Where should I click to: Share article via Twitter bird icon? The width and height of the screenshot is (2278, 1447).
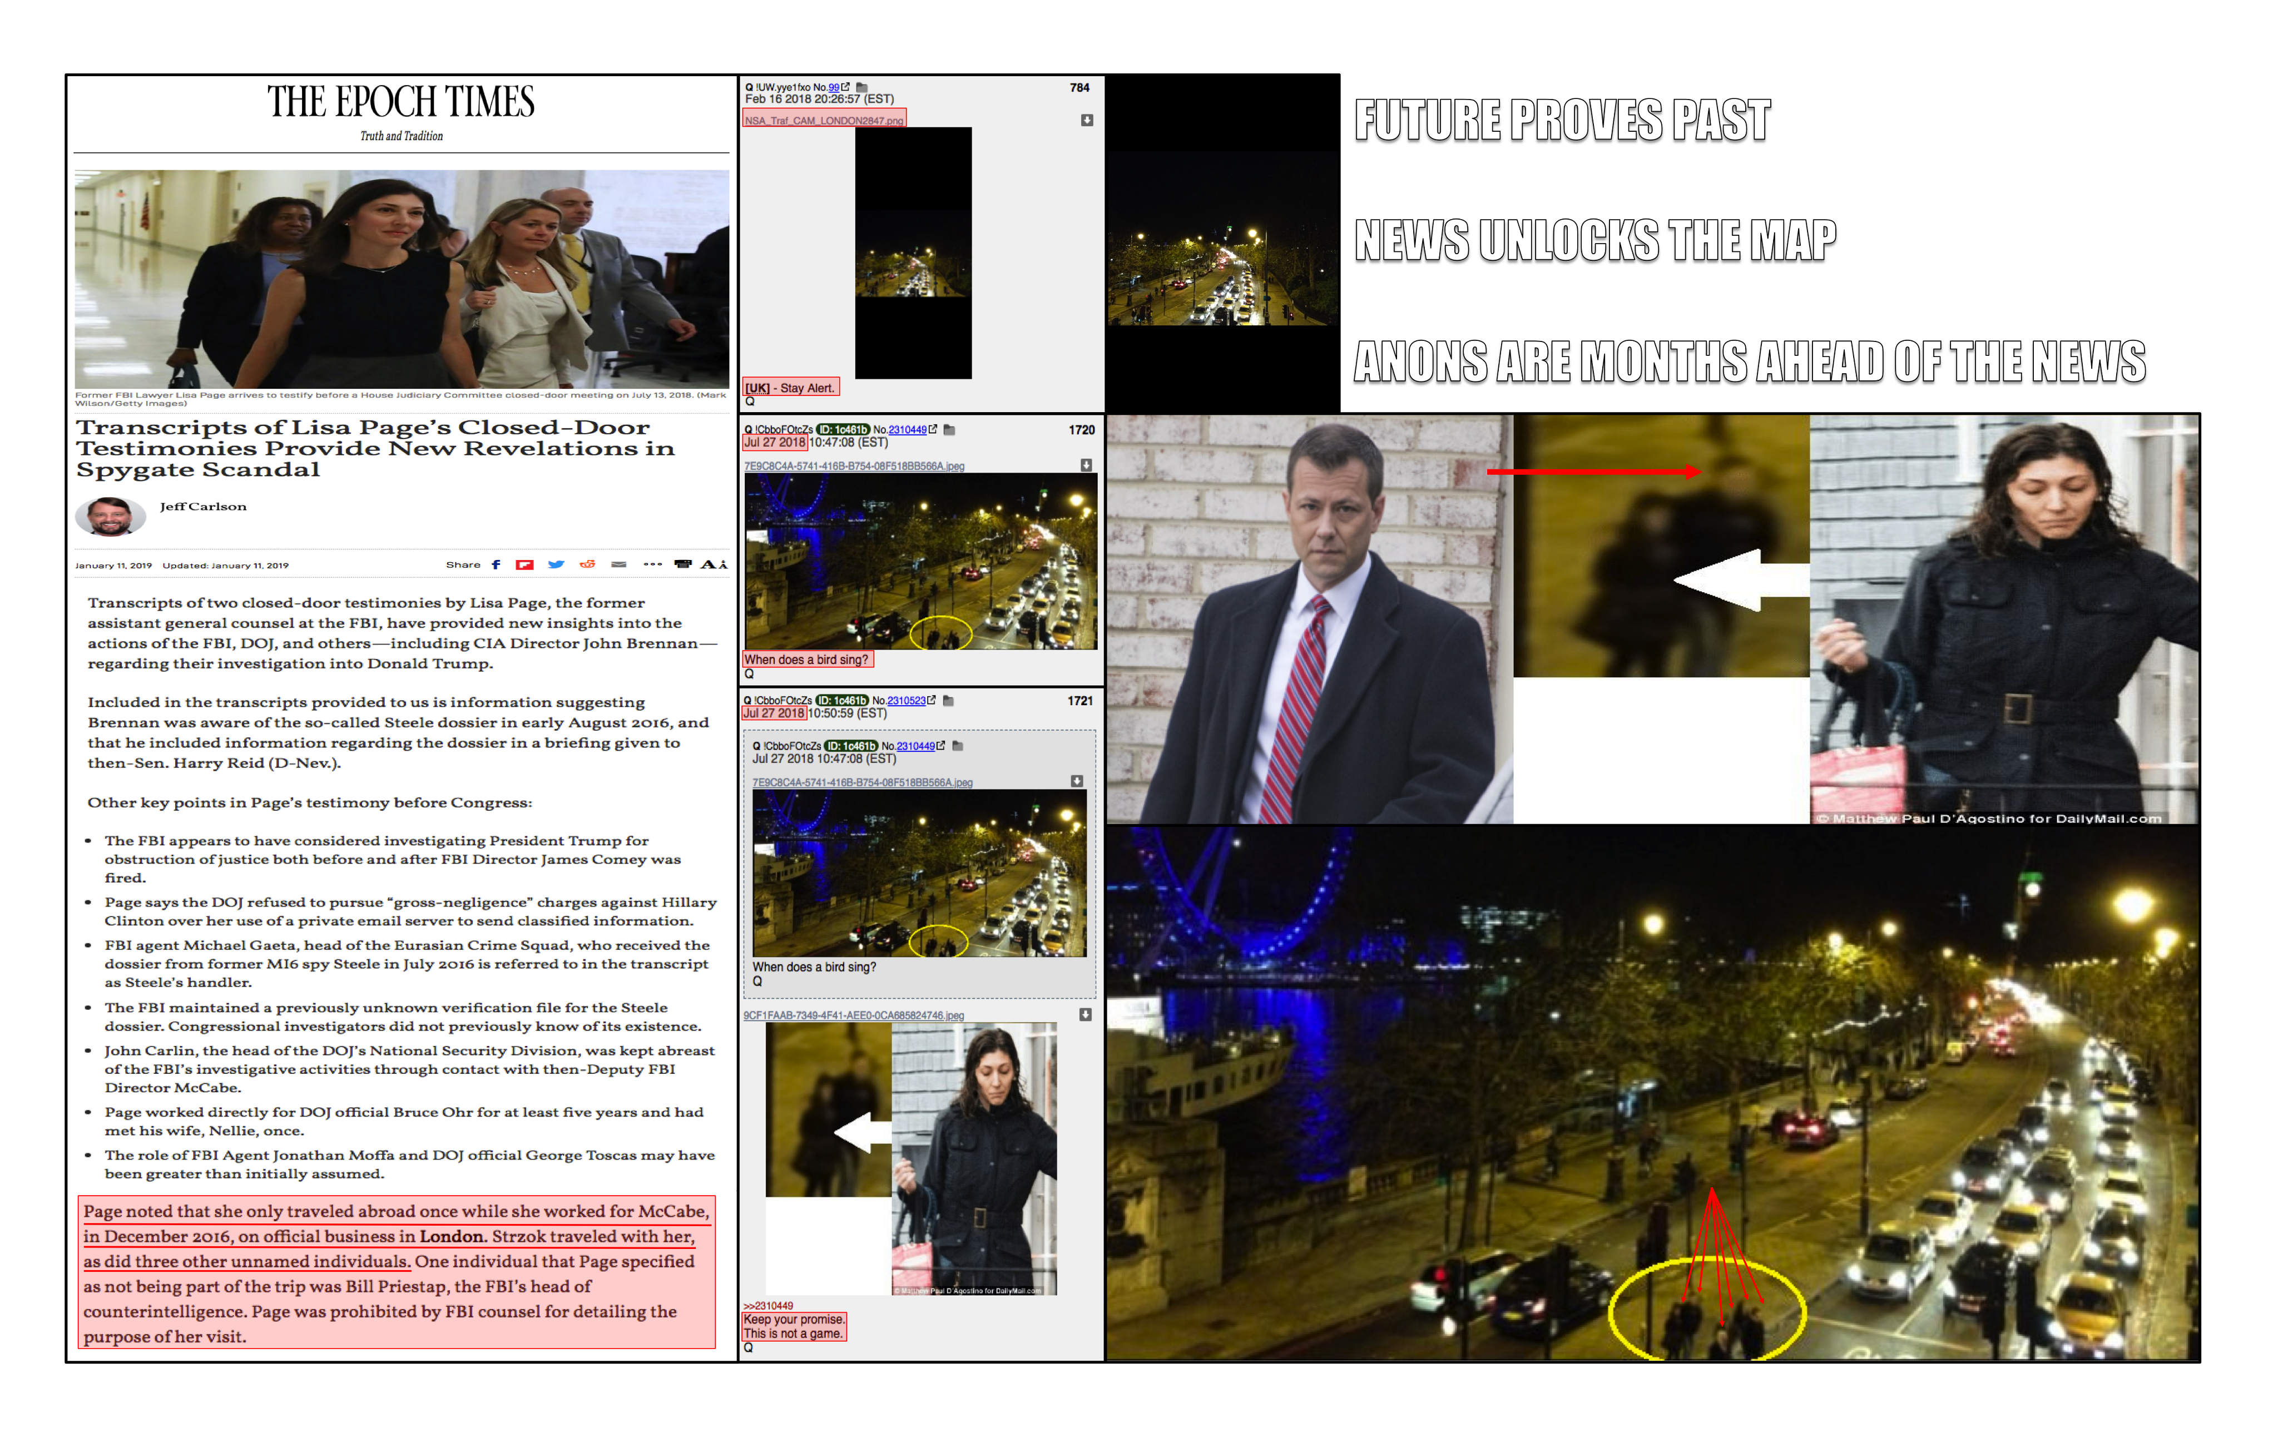pyautogui.click(x=556, y=564)
